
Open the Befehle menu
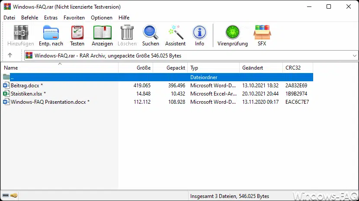click(x=29, y=18)
